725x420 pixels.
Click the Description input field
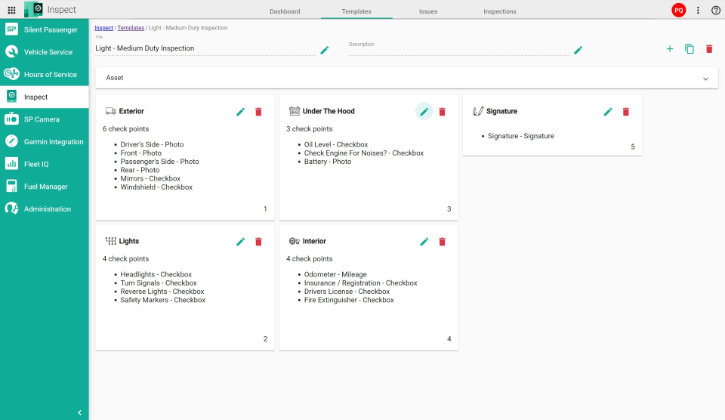click(x=458, y=50)
